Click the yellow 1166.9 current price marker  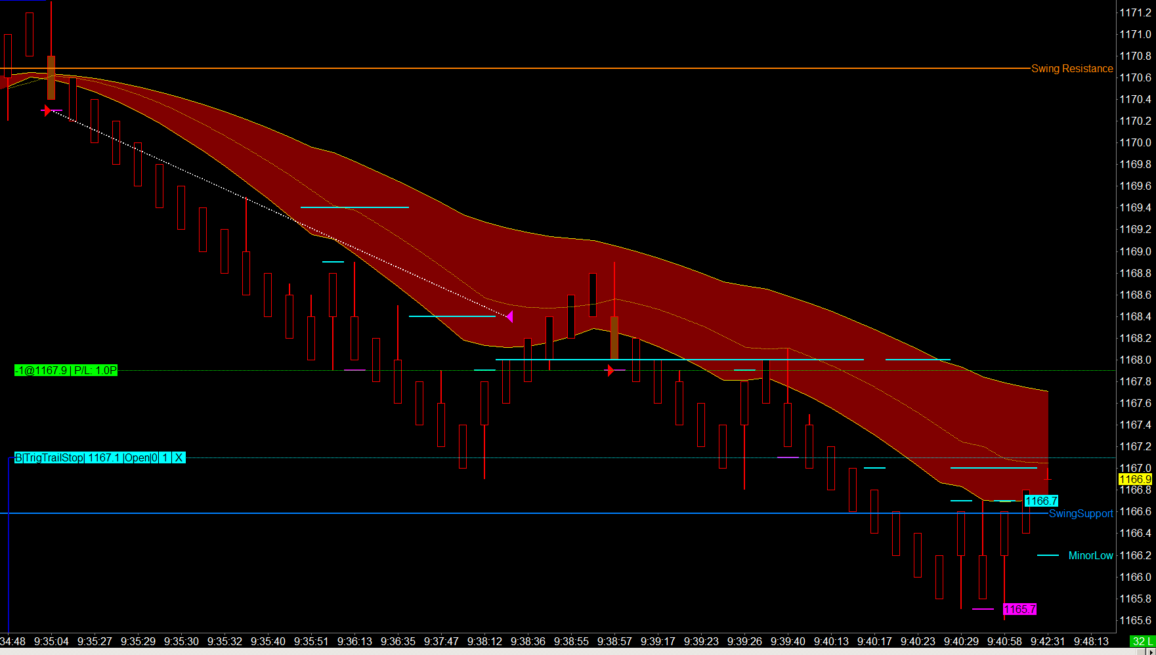click(1135, 479)
